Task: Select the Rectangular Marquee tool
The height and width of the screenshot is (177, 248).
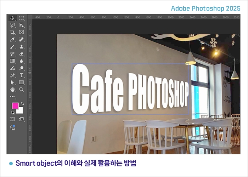Action: click(21, 18)
